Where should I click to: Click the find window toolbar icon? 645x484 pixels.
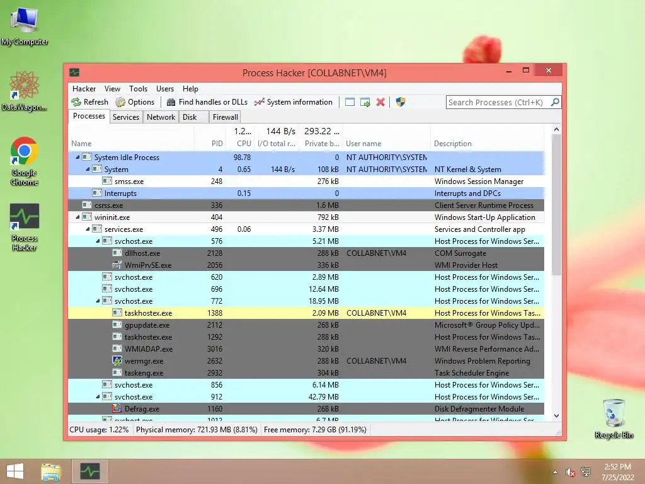[350, 102]
